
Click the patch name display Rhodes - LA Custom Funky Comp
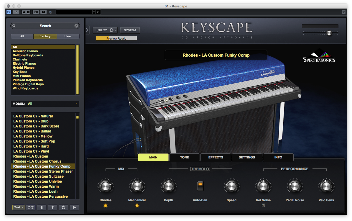point(216,55)
